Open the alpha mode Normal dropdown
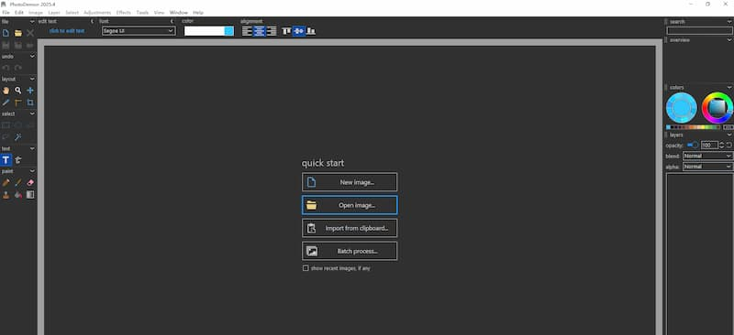The width and height of the screenshot is (734, 335). pyautogui.click(x=707, y=167)
